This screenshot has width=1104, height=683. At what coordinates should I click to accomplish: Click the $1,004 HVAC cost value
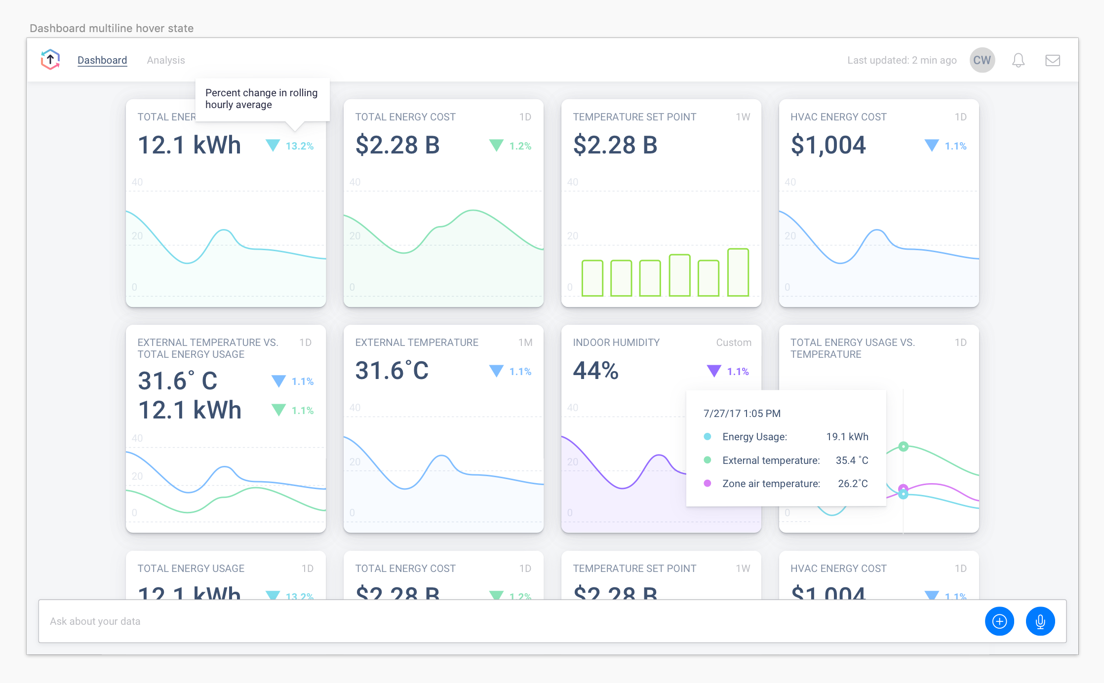click(x=828, y=146)
